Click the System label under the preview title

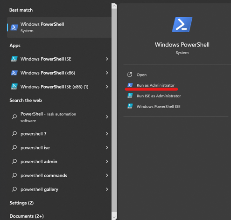[x=182, y=53]
